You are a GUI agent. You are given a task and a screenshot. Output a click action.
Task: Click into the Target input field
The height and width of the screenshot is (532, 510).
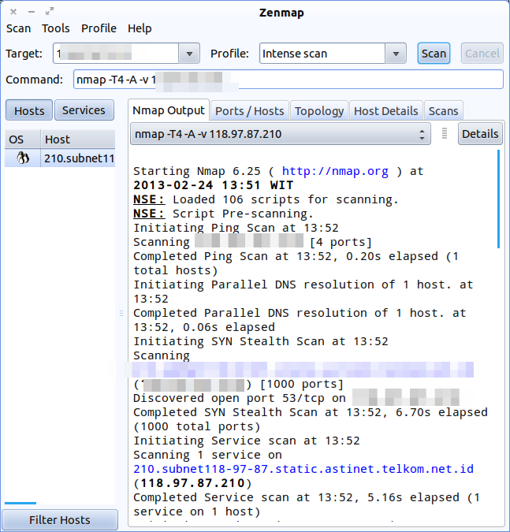[x=116, y=54]
